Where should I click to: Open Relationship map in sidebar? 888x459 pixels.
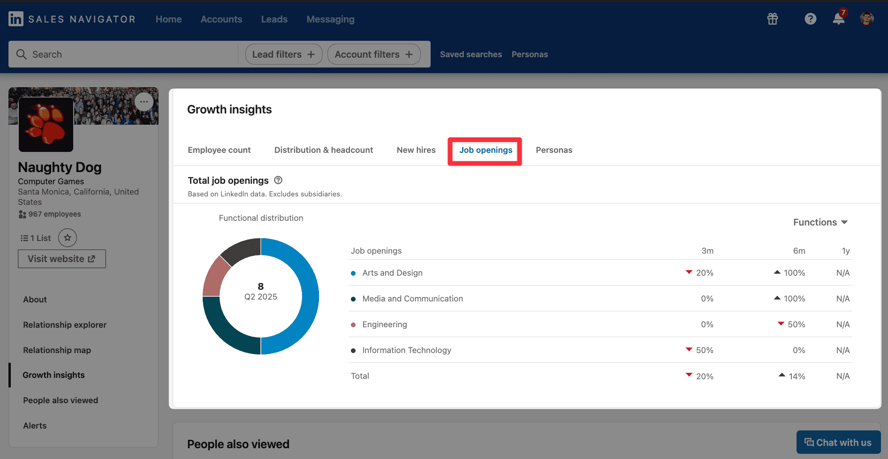point(57,350)
